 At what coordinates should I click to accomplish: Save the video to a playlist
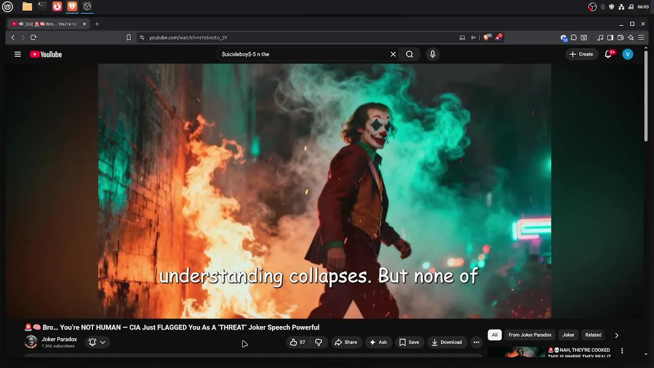click(409, 342)
